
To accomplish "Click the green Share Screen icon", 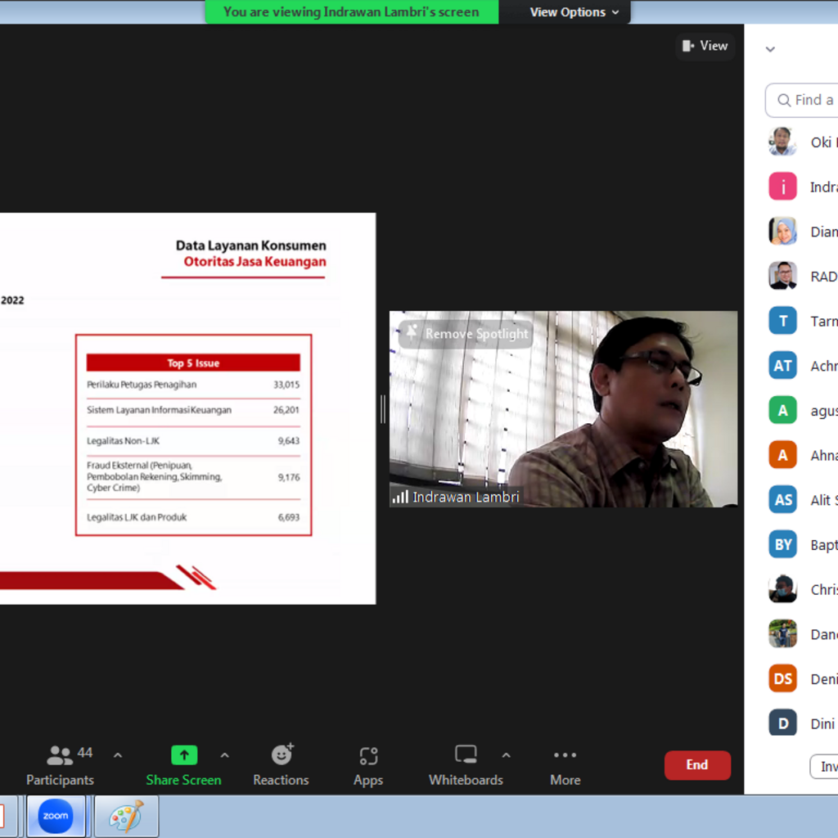I will [183, 755].
